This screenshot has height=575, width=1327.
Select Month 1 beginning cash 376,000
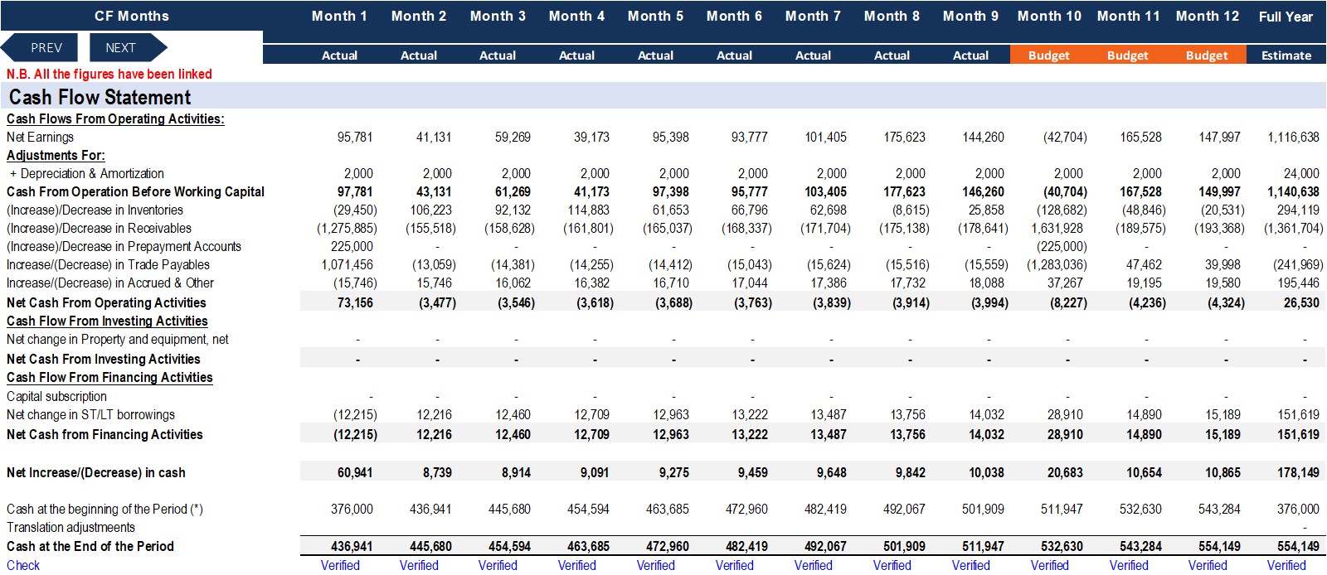tap(352, 509)
